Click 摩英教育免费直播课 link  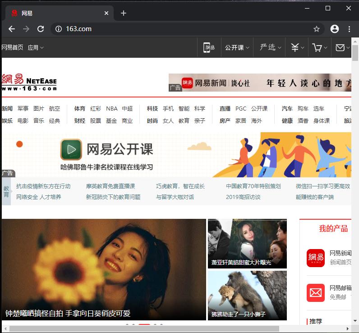[x=110, y=186]
